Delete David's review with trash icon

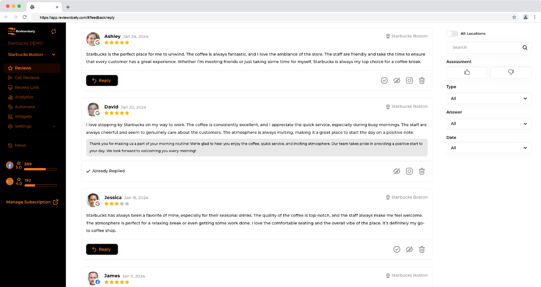pos(422,171)
